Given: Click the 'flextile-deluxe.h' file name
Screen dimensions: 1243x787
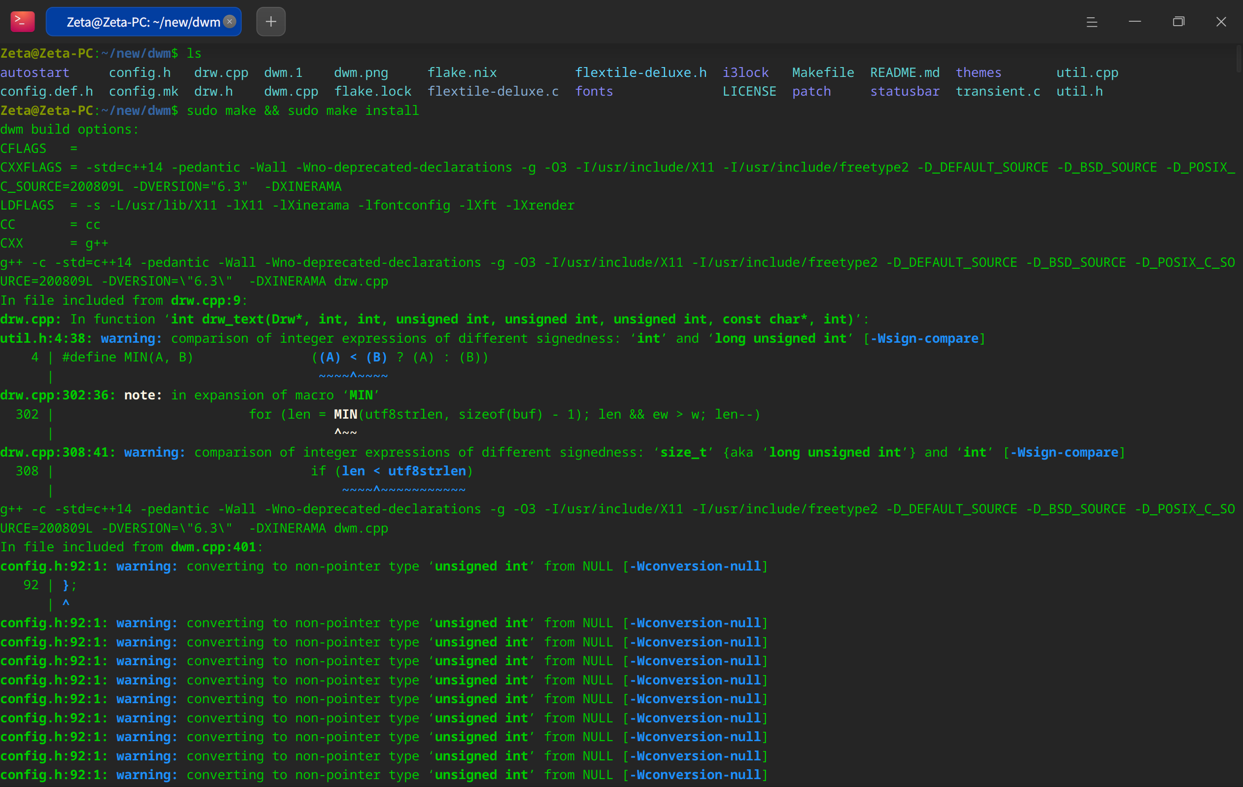Looking at the screenshot, I should click(641, 72).
